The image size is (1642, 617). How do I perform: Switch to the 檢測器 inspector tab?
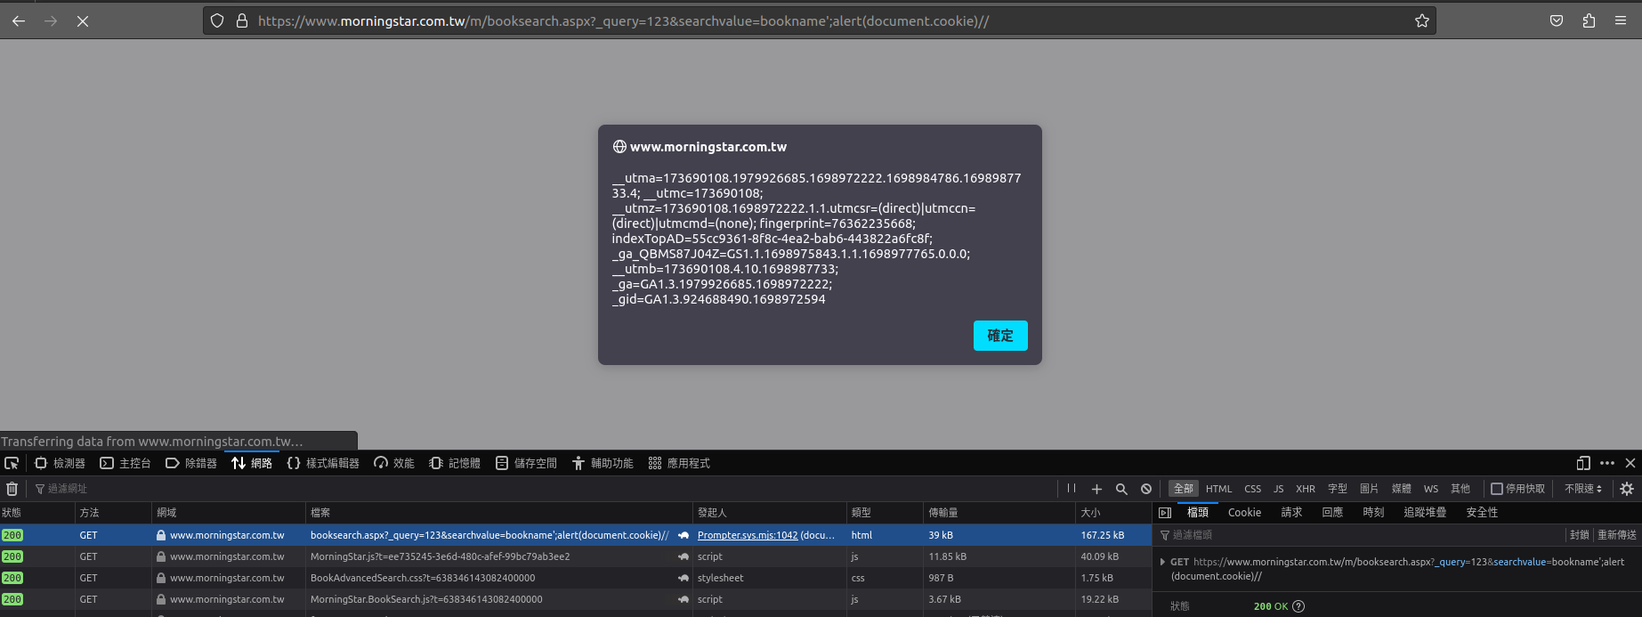point(60,463)
